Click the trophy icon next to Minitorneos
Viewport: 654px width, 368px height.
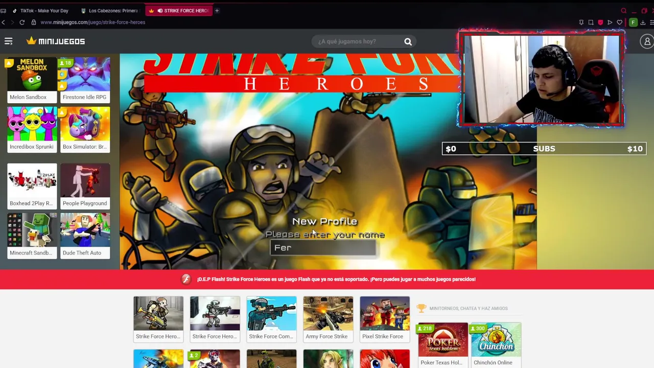pos(421,308)
